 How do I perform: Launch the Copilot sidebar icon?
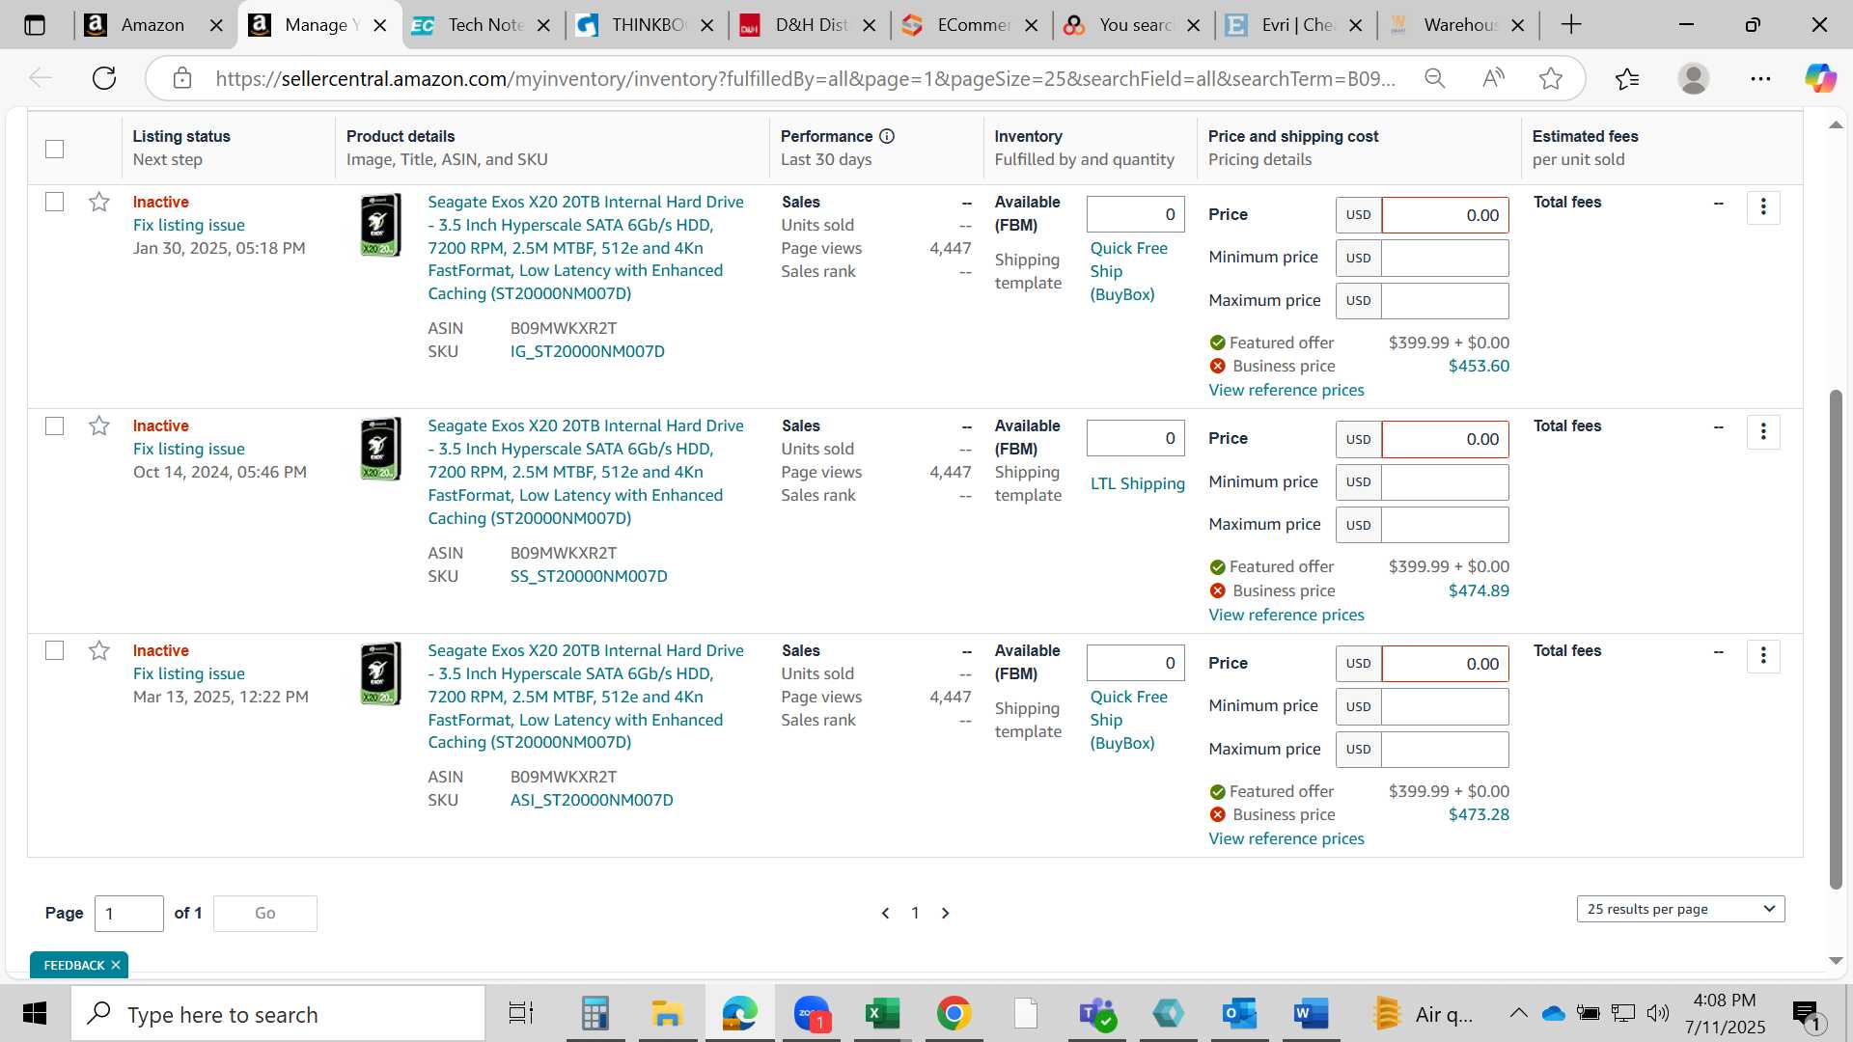1821,78
